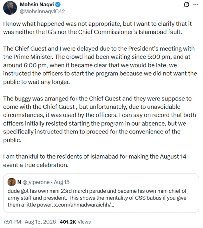The image size is (203, 228).
Task: Open the x.com/ahmadwaraichh link
Action: pyautogui.click(x=84, y=205)
